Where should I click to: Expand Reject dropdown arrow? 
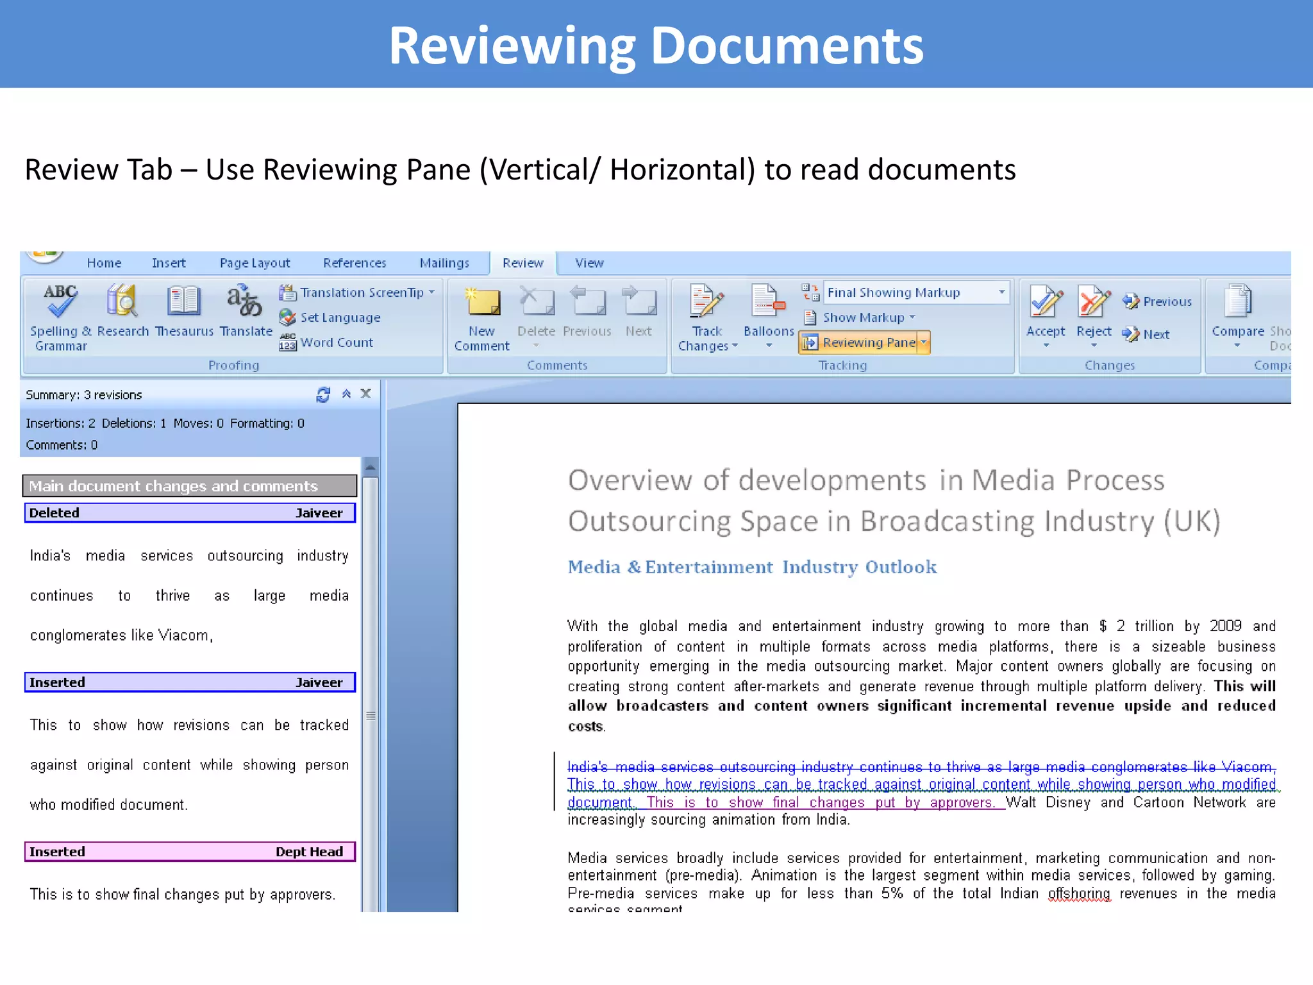1094,346
